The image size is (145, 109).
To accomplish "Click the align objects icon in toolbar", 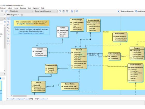I will click(x=72, y=11).
